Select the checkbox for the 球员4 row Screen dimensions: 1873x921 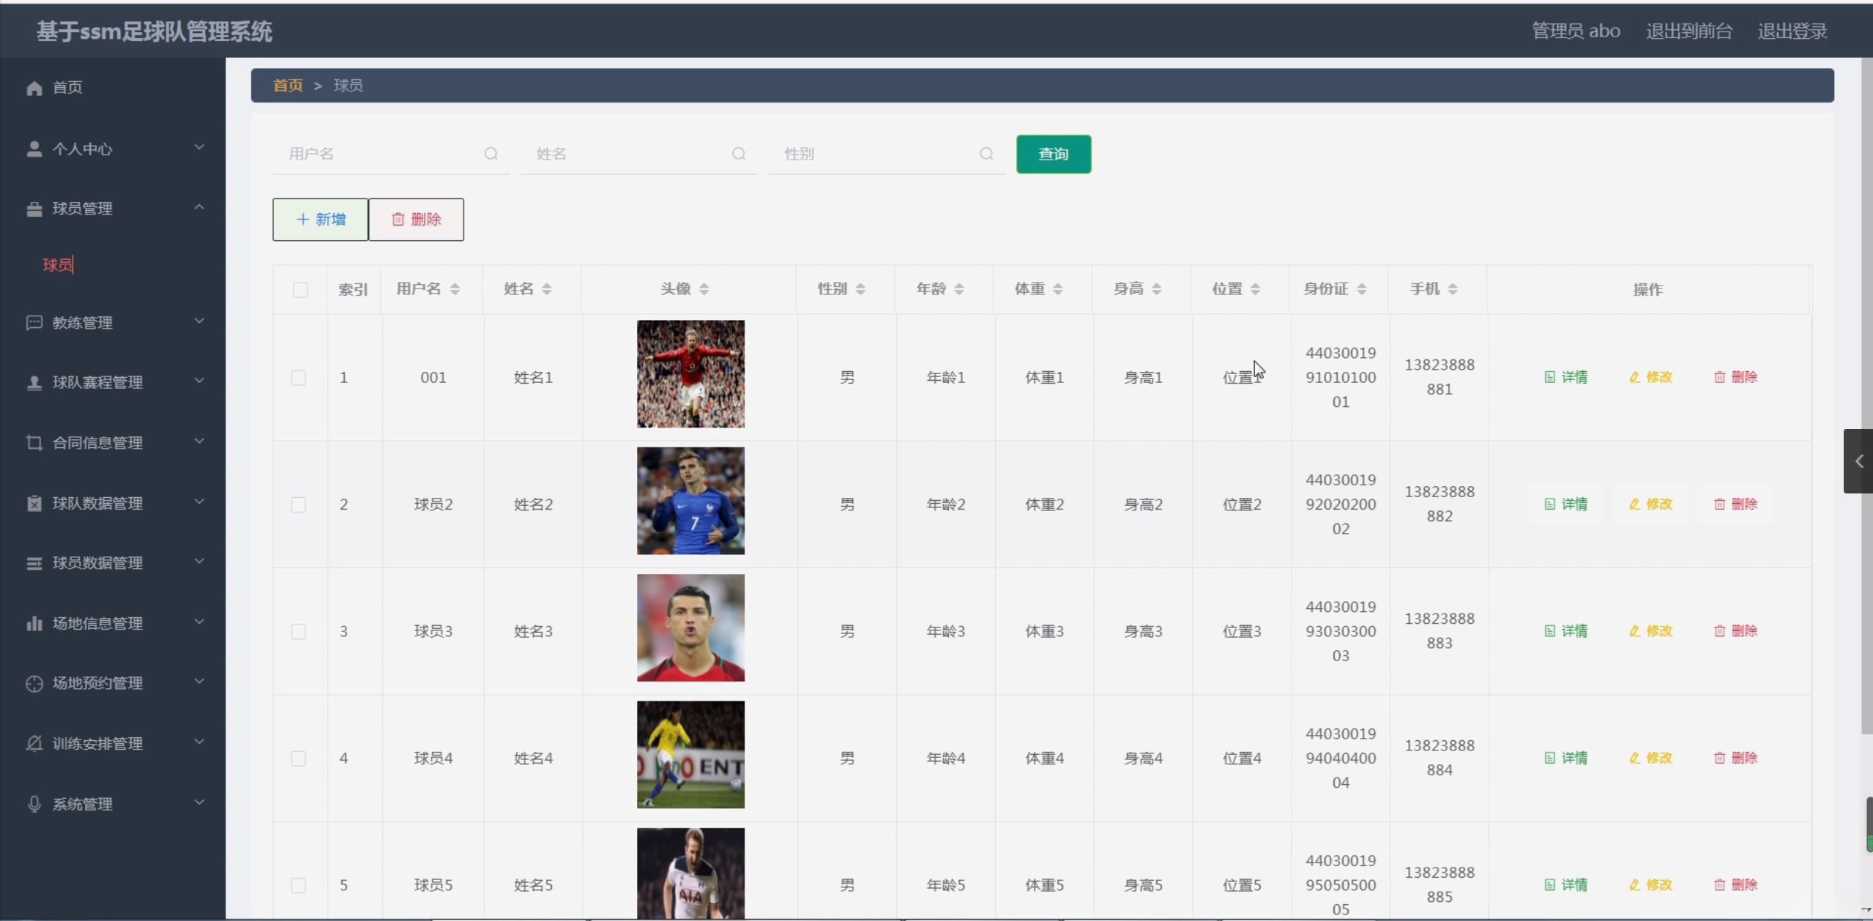point(299,758)
